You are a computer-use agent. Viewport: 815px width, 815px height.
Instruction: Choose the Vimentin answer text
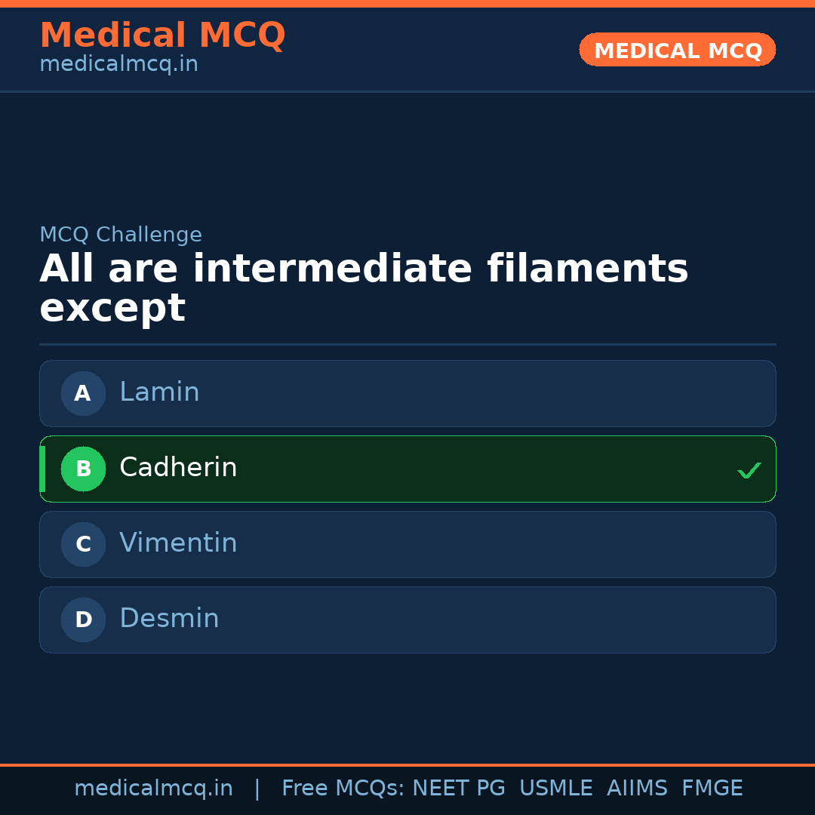pos(178,543)
